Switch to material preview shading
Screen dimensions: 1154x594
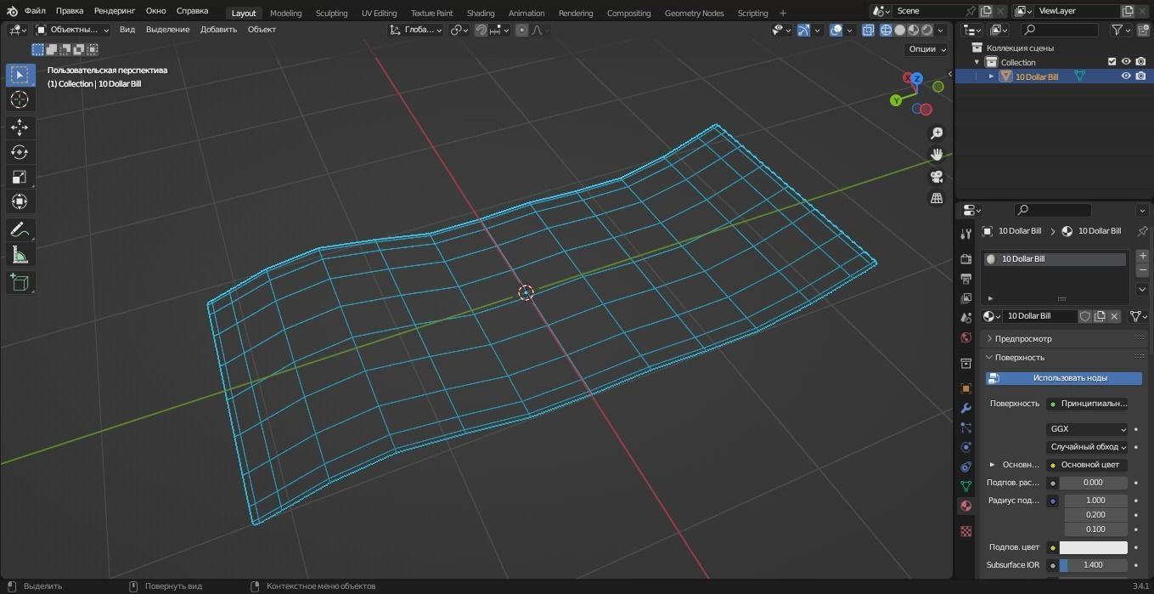click(x=913, y=30)
